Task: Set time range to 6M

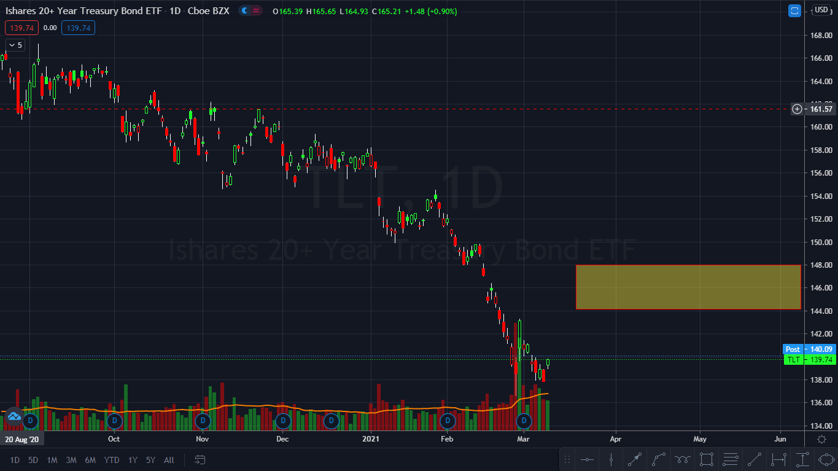Action: click(90, 460)
